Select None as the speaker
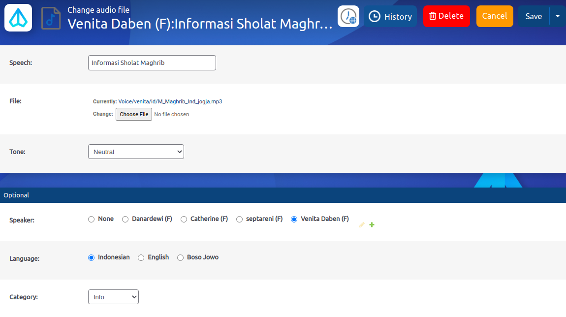The image size is (566, 317). click(x=92, y=219)
